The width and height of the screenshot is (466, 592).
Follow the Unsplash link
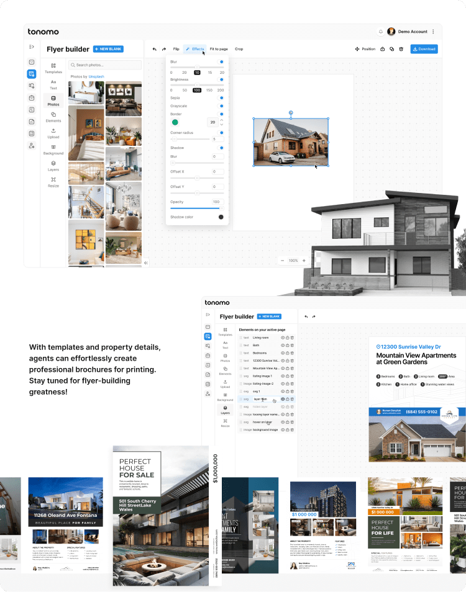pos(96,76)
